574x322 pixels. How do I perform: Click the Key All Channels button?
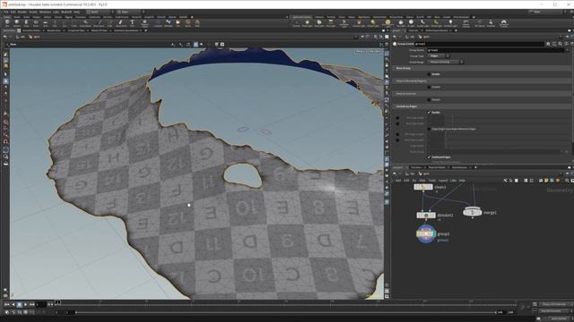pos(554,304)
